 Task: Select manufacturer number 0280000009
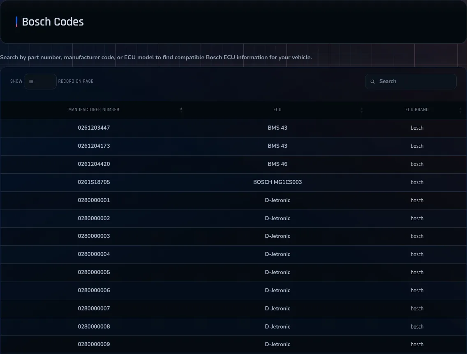(x=94, y=344)
